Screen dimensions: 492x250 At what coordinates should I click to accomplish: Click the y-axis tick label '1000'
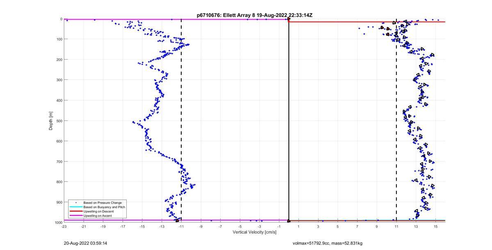click(x=58, y=223)
